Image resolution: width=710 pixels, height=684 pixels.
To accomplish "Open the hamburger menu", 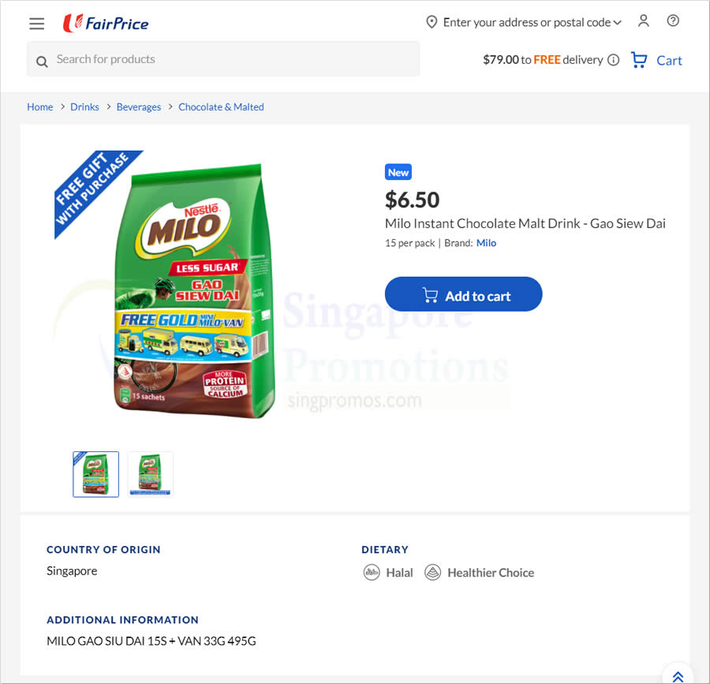I will (36, 24).
